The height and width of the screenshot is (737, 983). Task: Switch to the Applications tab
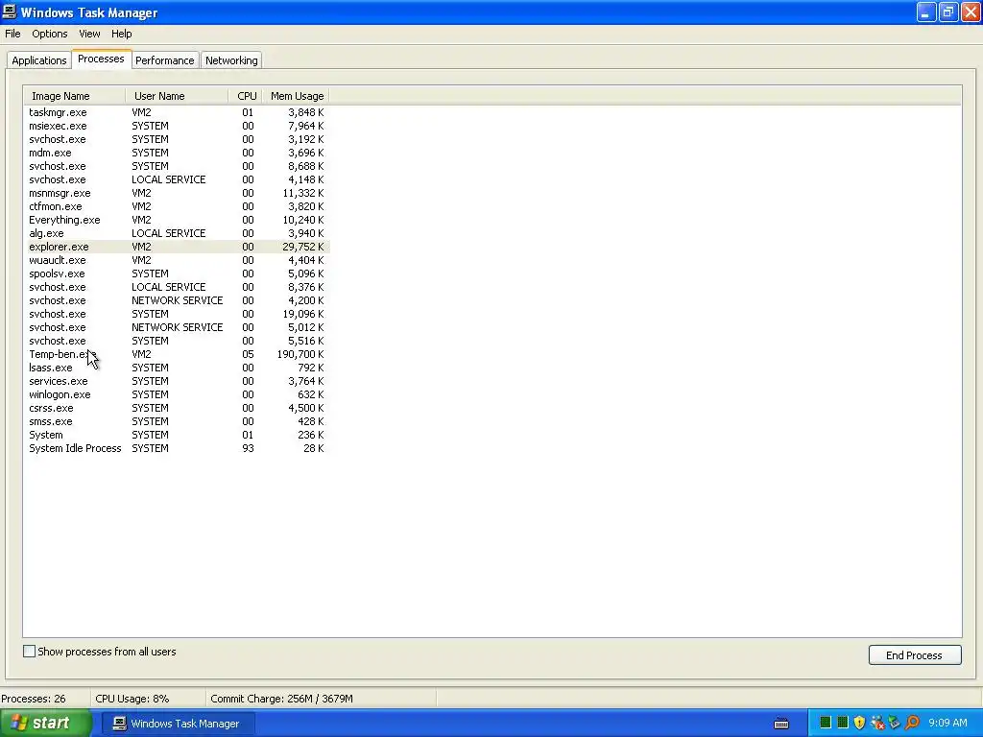[x=38, y=60]
